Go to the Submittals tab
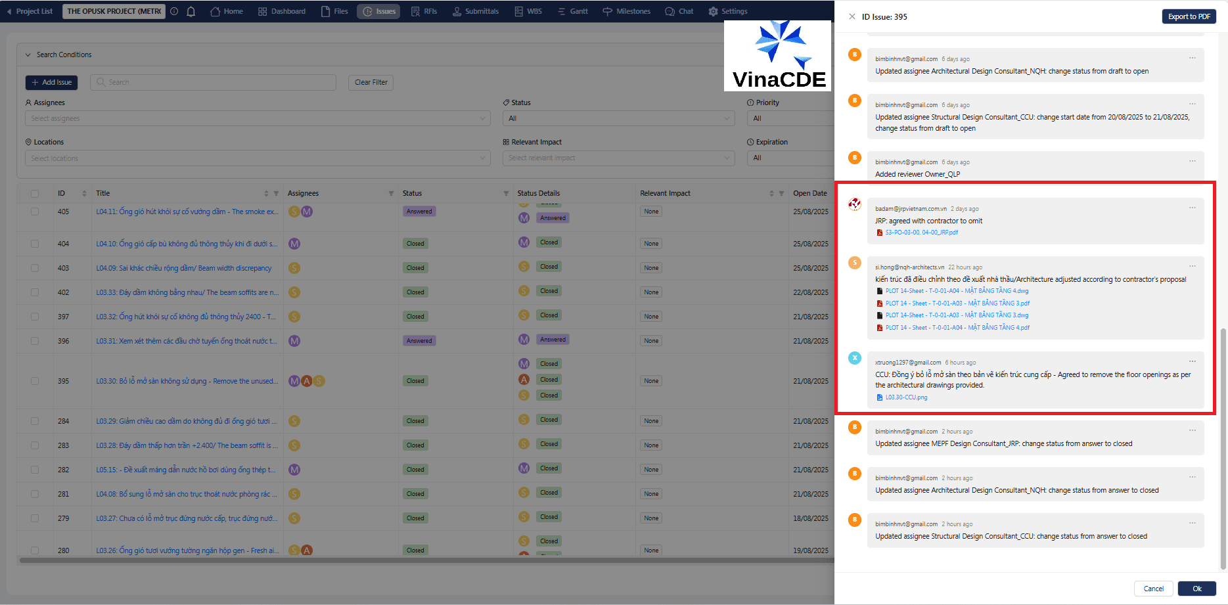The image size is (1228, 605). (x=475, y=12)
